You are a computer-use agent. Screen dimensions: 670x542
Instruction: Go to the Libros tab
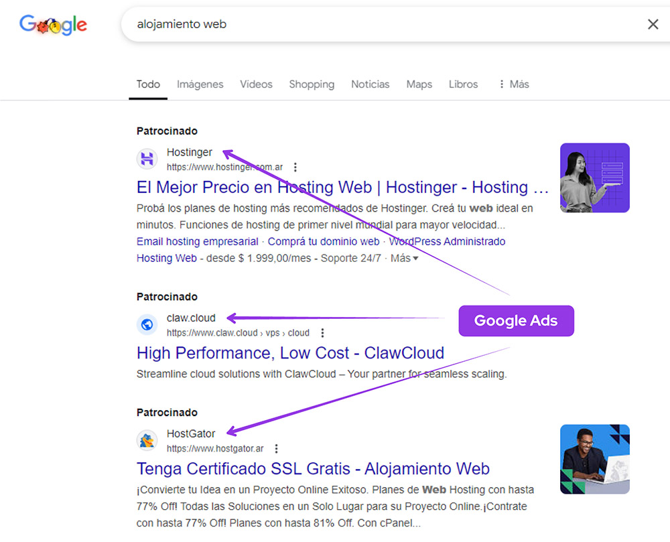pyautogui.click(x=463, y=84)
